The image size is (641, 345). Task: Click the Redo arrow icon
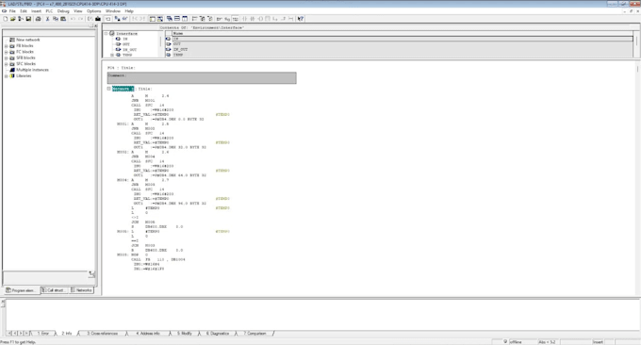point(80,19)
